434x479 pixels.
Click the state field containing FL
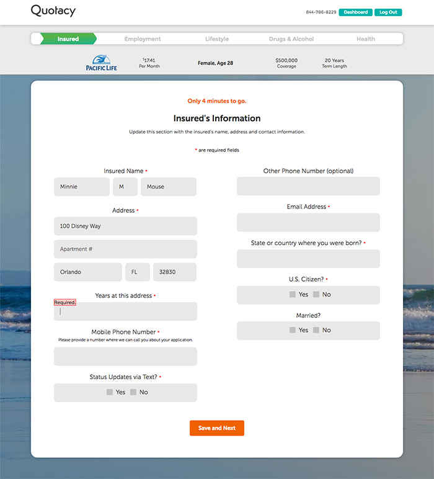pyautogui.click(x=138, y=272)
